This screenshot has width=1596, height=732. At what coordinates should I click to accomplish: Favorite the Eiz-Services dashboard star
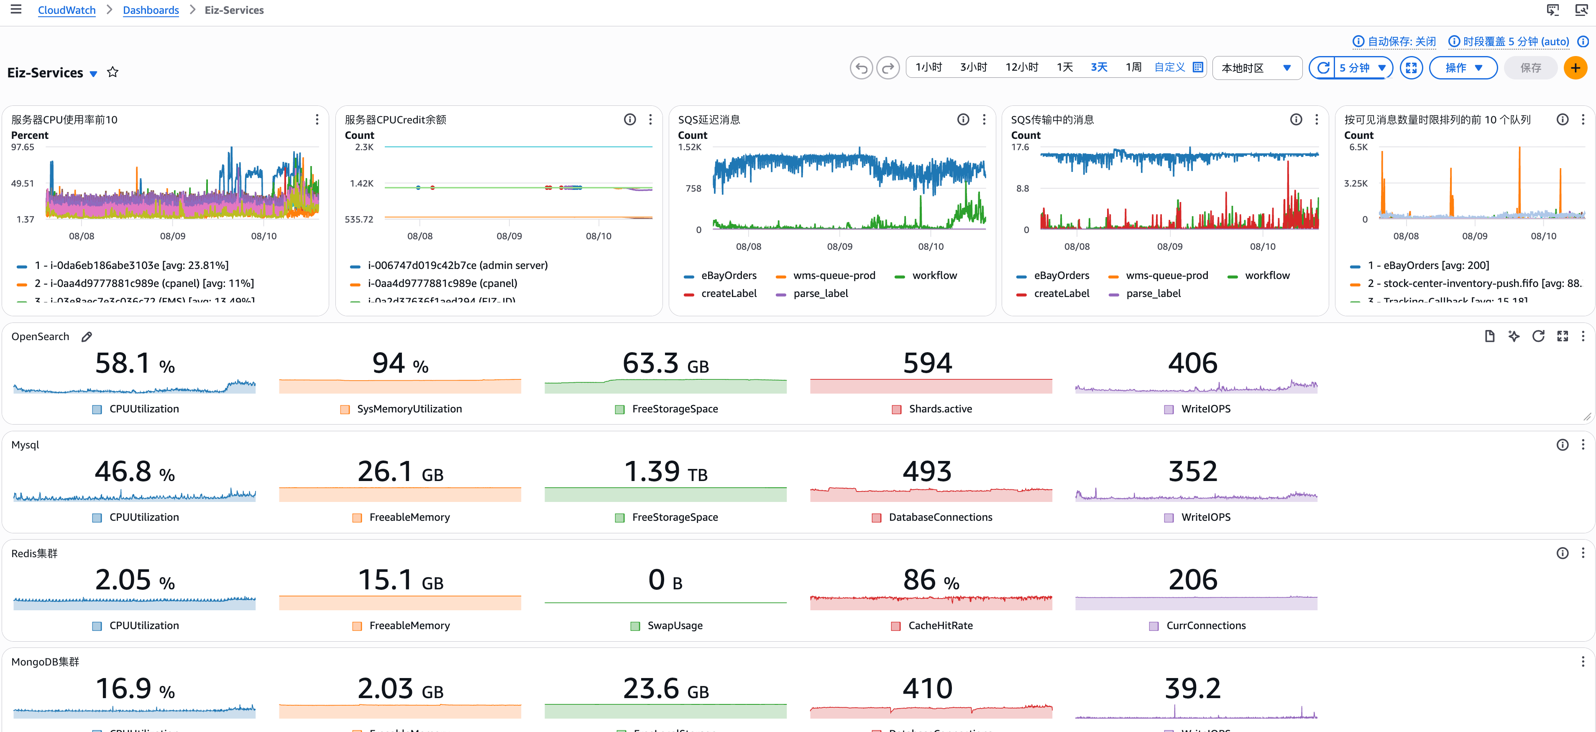pos(113,72)
